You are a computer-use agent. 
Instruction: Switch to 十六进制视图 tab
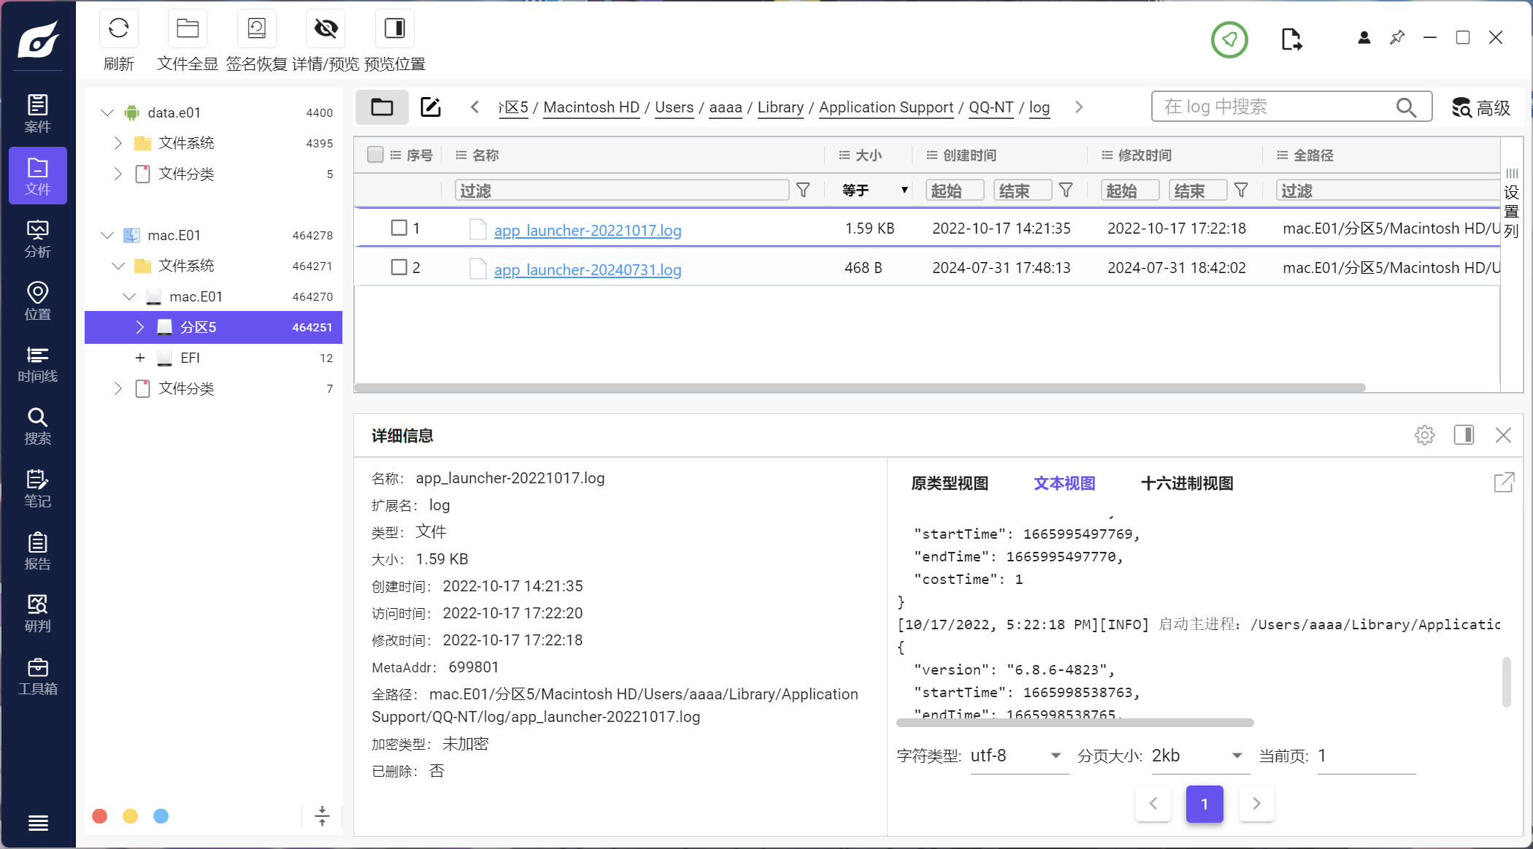click(x=1187, y=483)
